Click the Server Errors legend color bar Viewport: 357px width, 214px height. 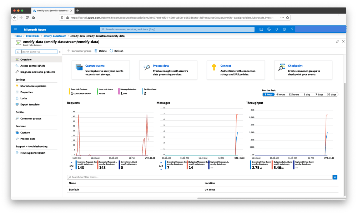pos(119,165)
